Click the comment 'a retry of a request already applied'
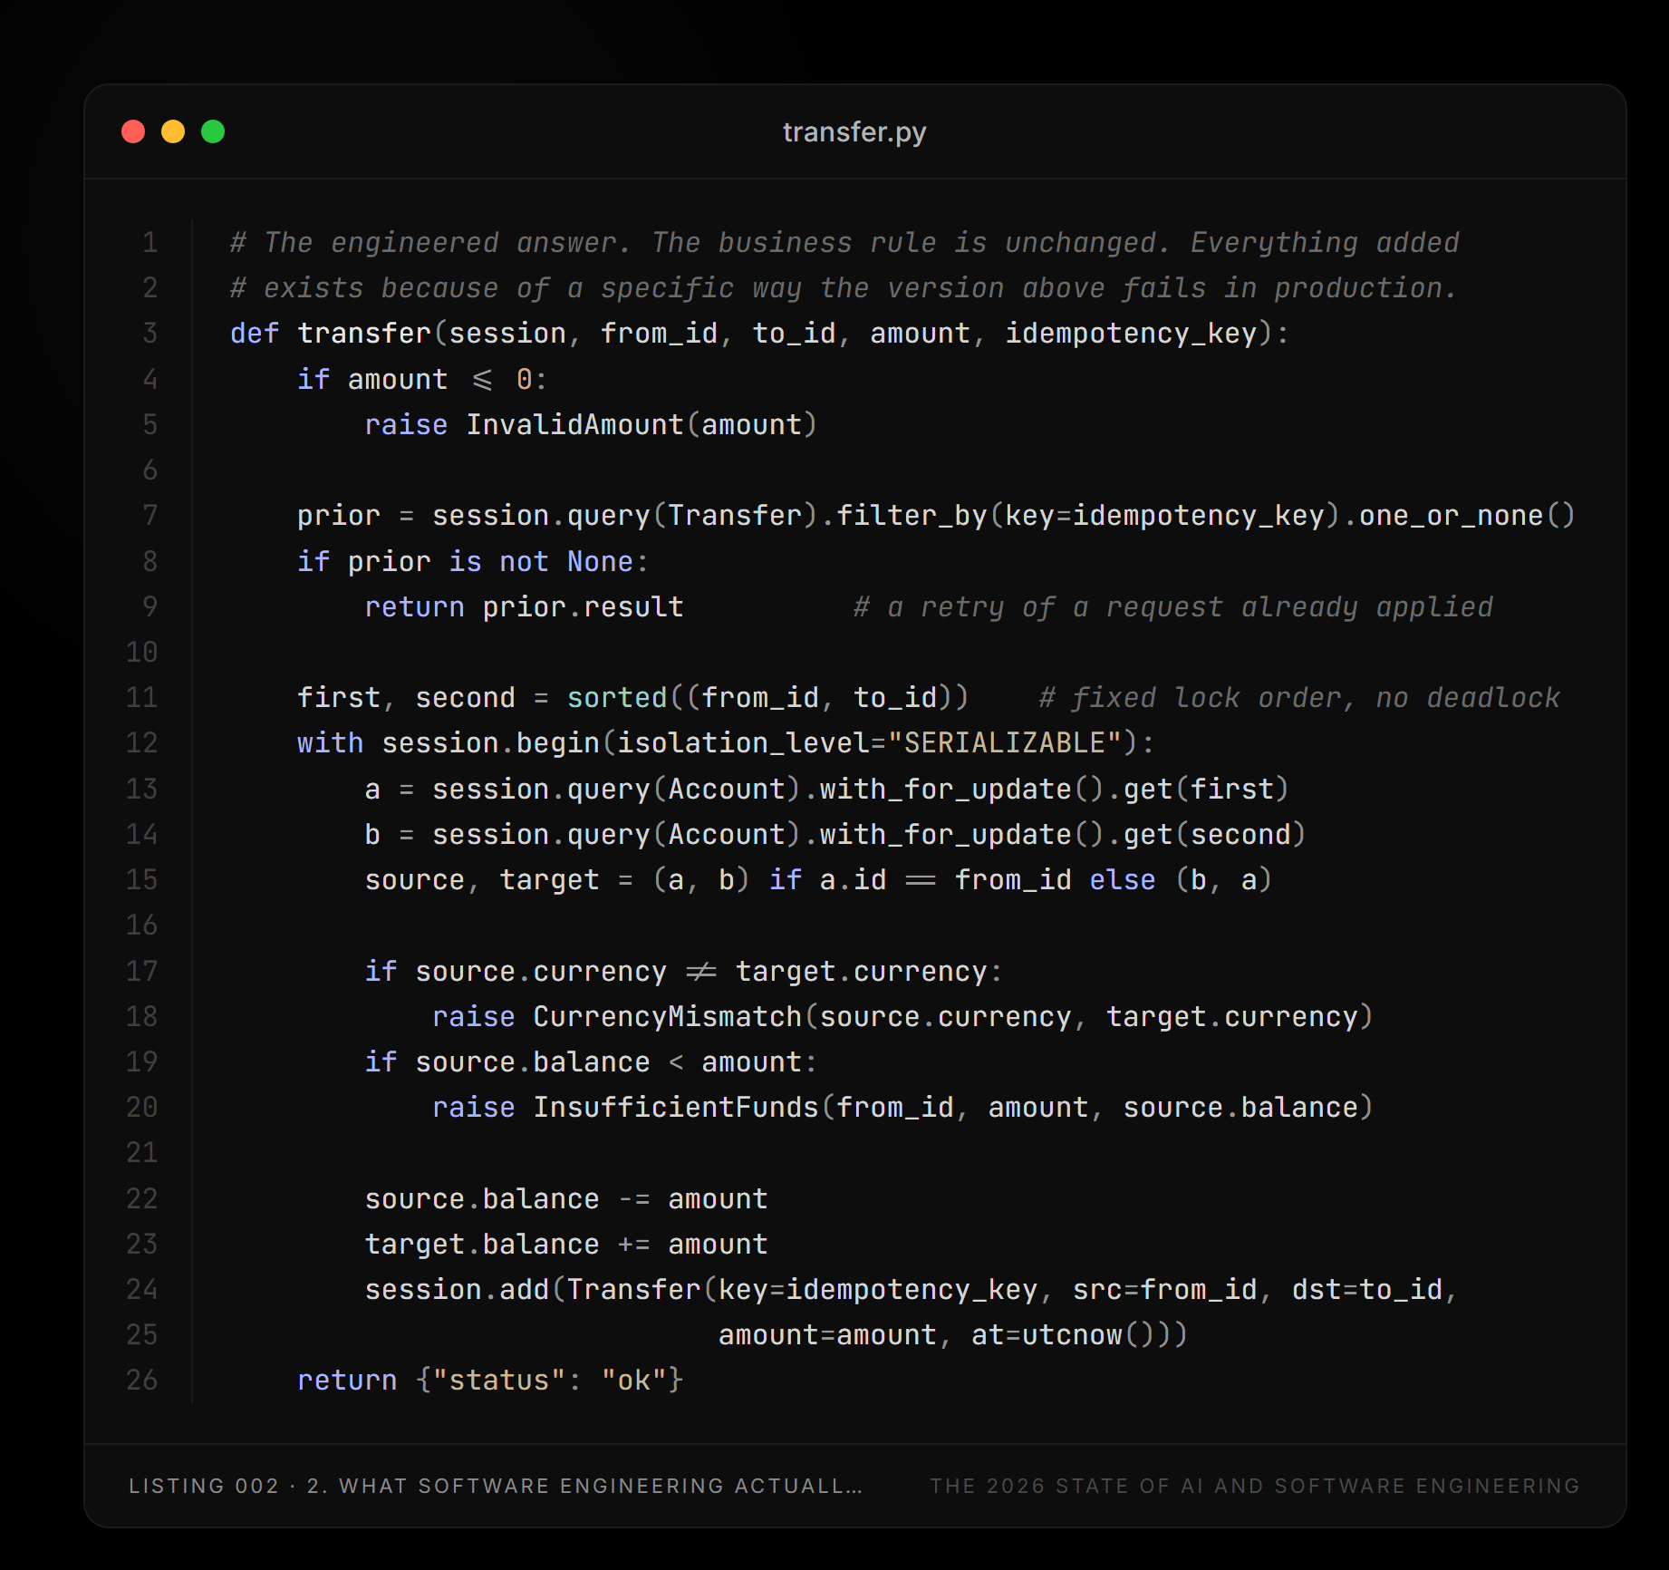The image size is (1669, 1570). pos(1173,607)
